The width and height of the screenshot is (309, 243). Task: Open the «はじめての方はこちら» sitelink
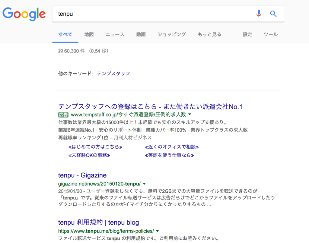pyautogui.click(x=95, y=147)
